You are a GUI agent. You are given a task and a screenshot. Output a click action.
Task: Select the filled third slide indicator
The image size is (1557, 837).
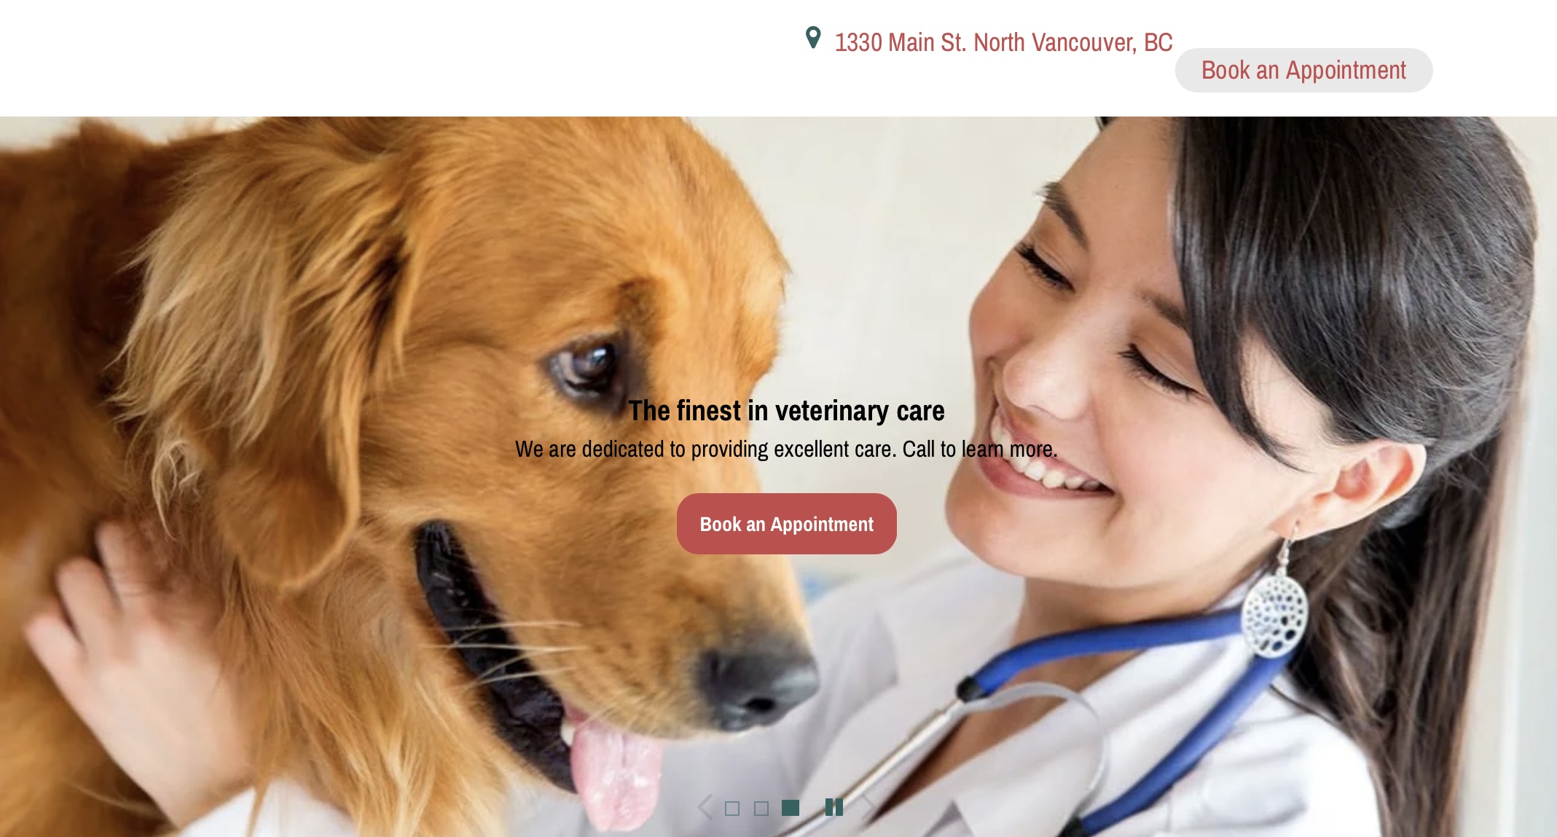791,808
